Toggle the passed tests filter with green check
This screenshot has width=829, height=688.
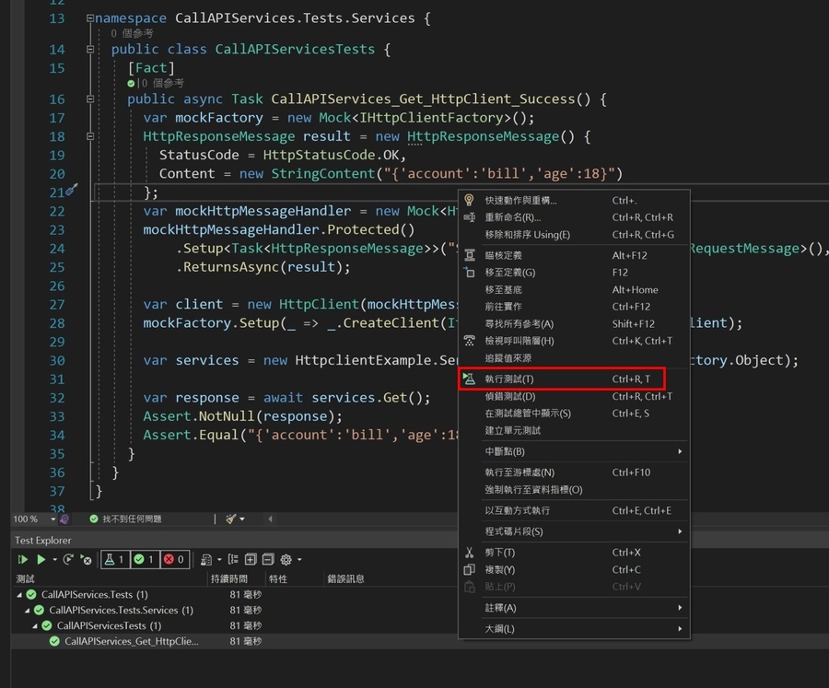click(x=144, y=559)
